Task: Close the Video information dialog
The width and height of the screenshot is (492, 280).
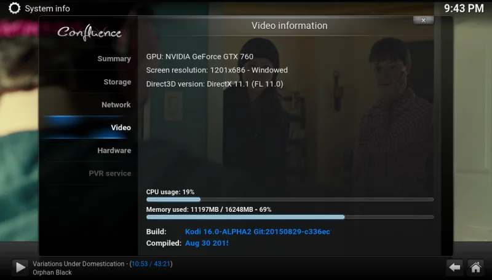Action: pyautogui.click(x=423, y=20)
